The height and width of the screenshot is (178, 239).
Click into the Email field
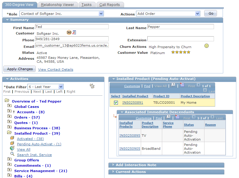(72, 45)
